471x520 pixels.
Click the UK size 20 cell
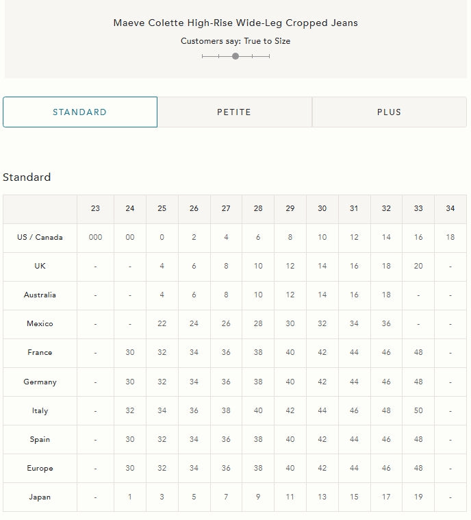point(418,266)
